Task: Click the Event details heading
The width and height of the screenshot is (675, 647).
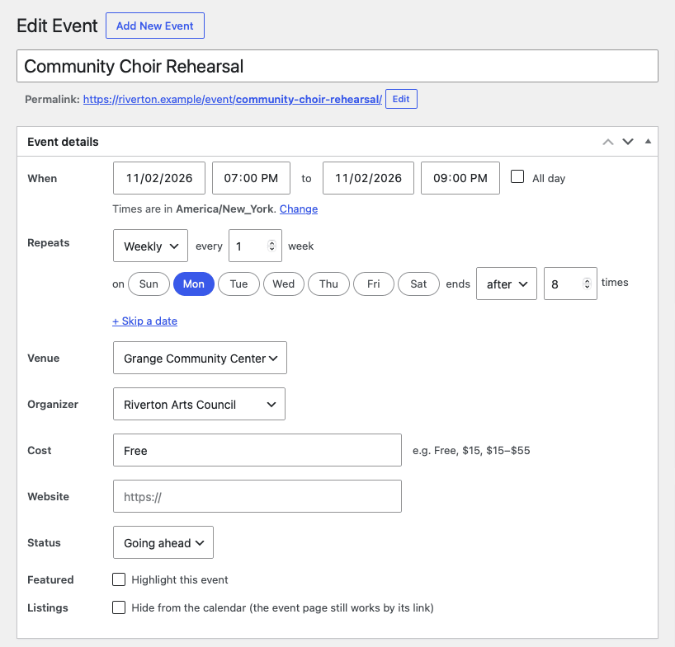Action: tap(63, 142)
